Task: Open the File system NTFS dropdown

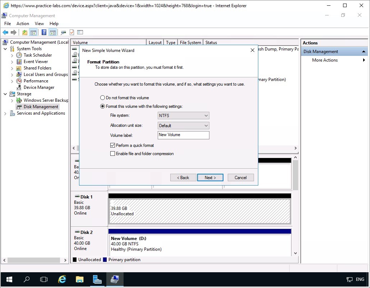Action: [x=183, y=116]
